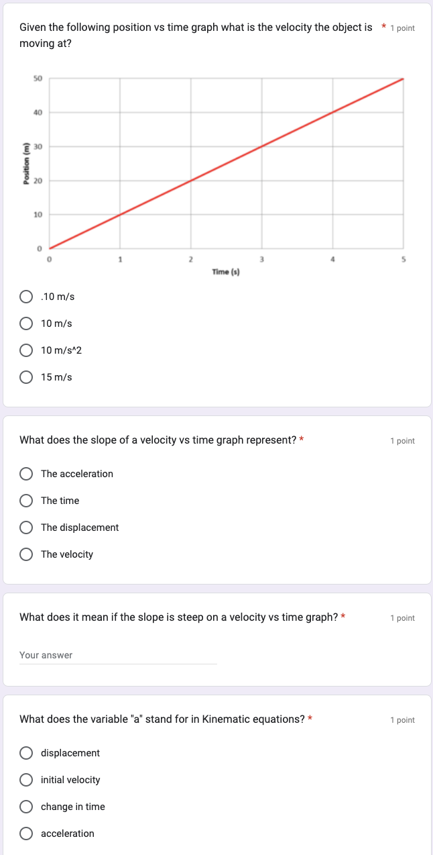Click "1 point" on the kinematics question
The image size is (433, 855).
tap(402, 719)
